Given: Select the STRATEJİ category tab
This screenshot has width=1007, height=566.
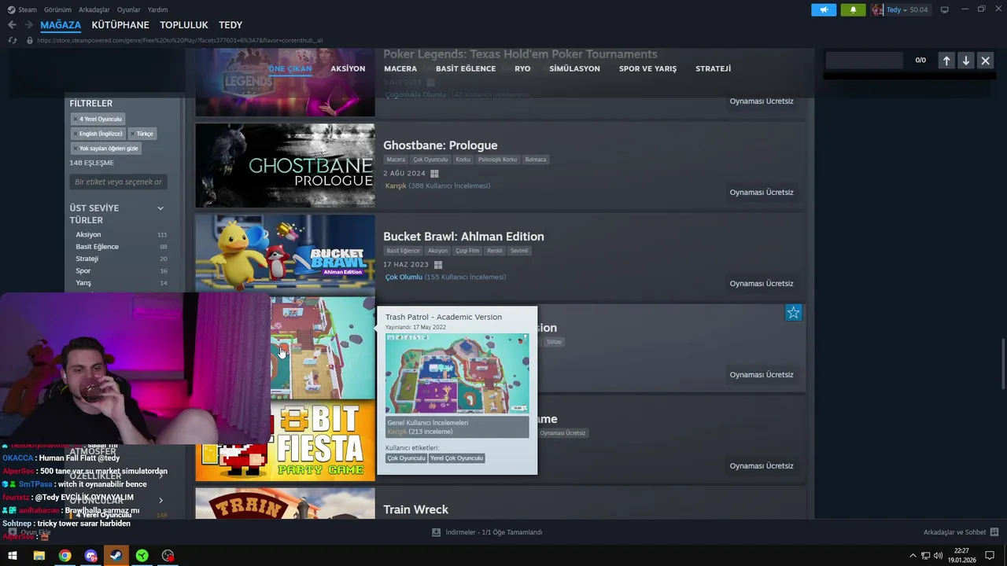Looking at the screenshot, I should [713, 68].
